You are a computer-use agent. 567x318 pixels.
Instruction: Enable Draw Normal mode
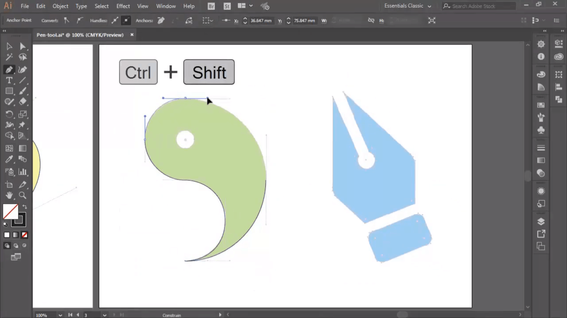point(7,246)
